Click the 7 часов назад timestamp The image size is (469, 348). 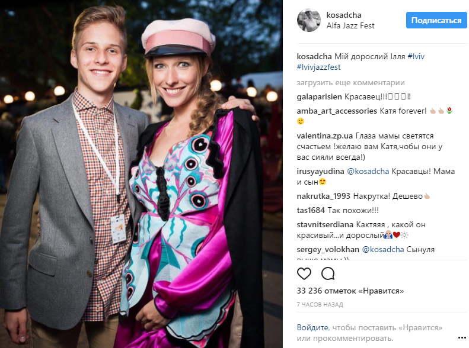[320, 304]
